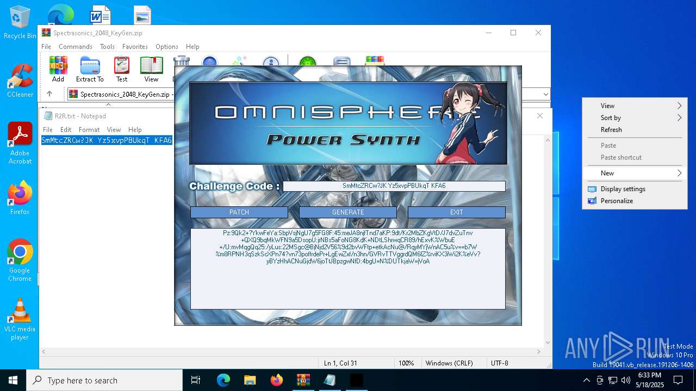
Task: Open WinRAR Commands menu
Action: point(76,47)
